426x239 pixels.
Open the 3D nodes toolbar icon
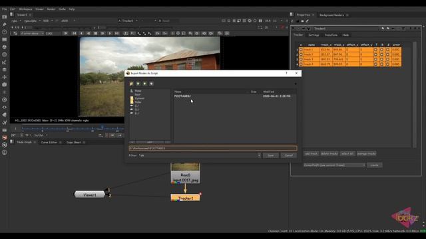point(5,84)
